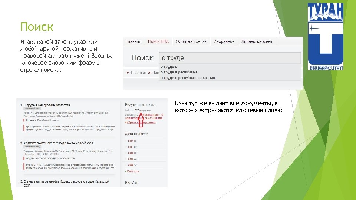Follow the Главная breadcrumb link
The height and width of the screenshot is (200, 356).
click(x=138, y=73)
